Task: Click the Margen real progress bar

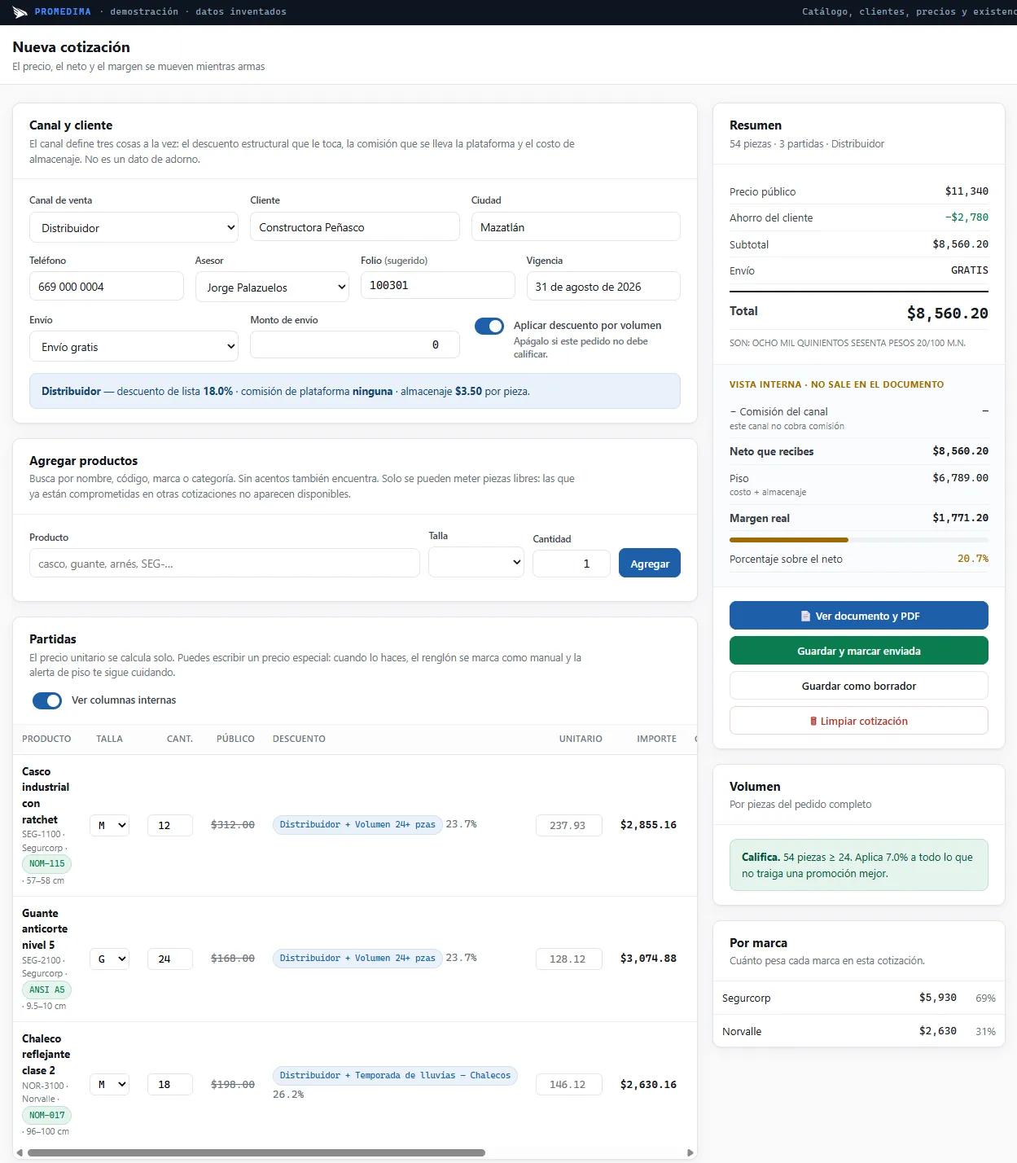Action: click(x=859, y=540)
